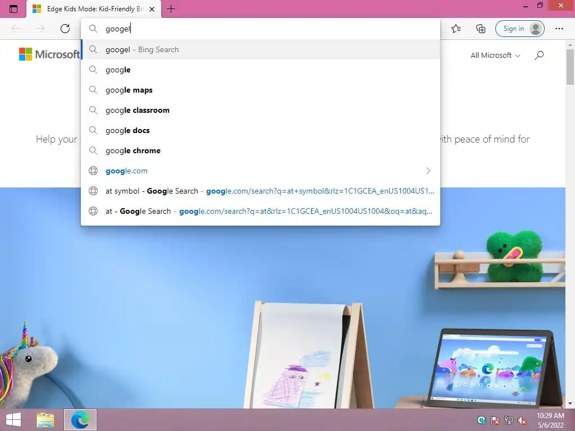Click the Sign in button
Viewport: 575px width, 431px height.
tap(519, 29)
